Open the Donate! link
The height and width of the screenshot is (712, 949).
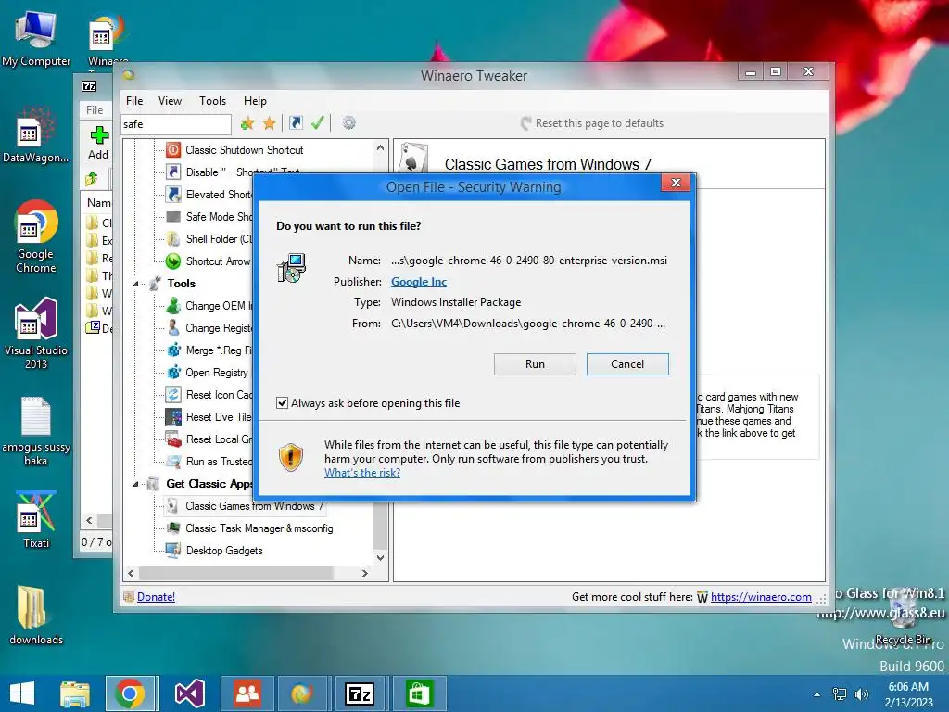[x=156, y=597]
